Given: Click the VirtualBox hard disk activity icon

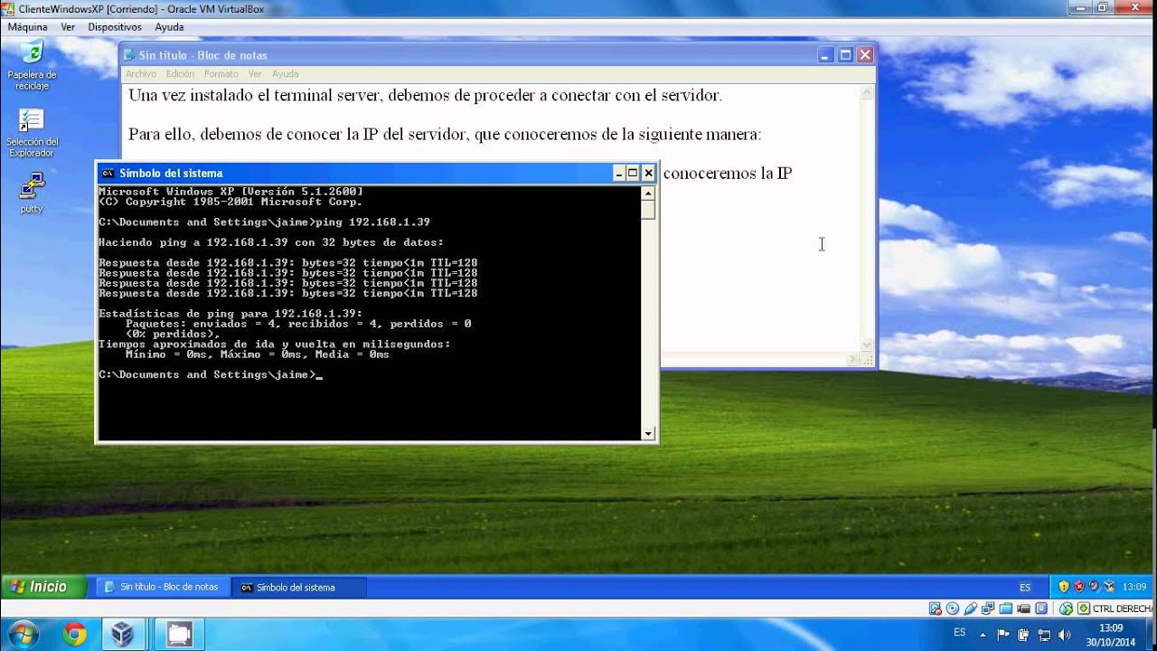Looking at the screenshot, I should coord(936,609).
